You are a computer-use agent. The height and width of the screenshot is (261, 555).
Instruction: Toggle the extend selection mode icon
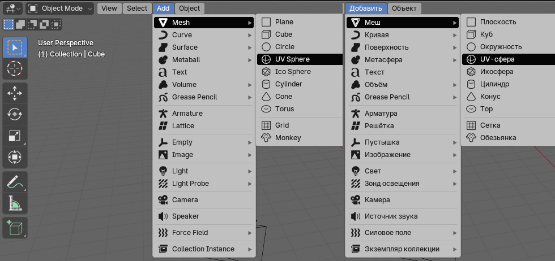point(20,24)
